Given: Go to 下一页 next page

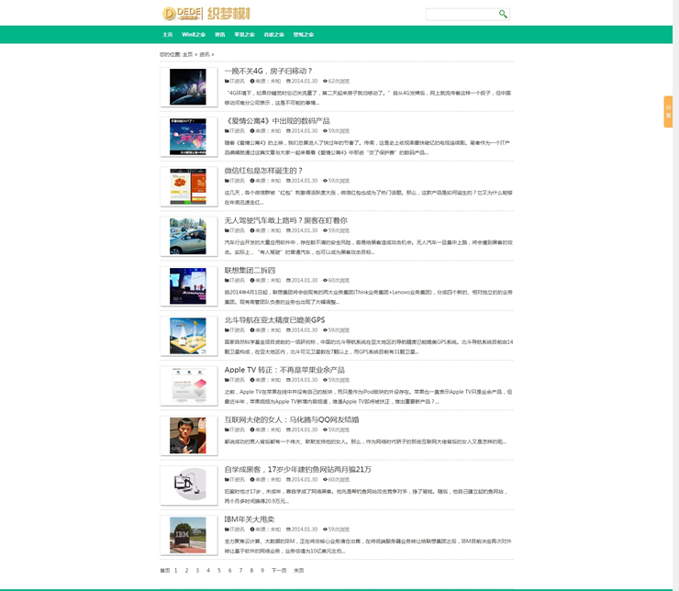Looking at the screenshot, I should (x=279, y=570).
